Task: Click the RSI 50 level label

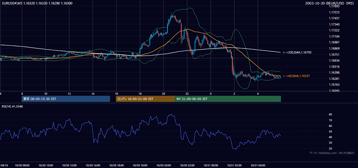Action: click(x=330, y=132)
